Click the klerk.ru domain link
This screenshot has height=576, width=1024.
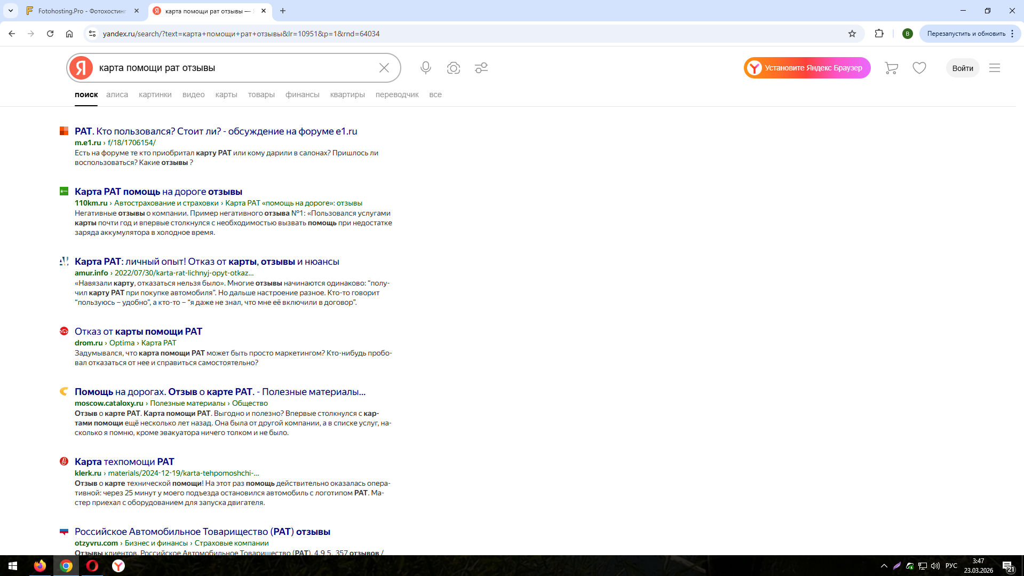tap(88, 473)
